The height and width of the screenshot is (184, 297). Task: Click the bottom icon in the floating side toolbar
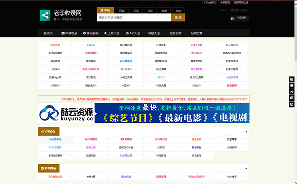292,104
